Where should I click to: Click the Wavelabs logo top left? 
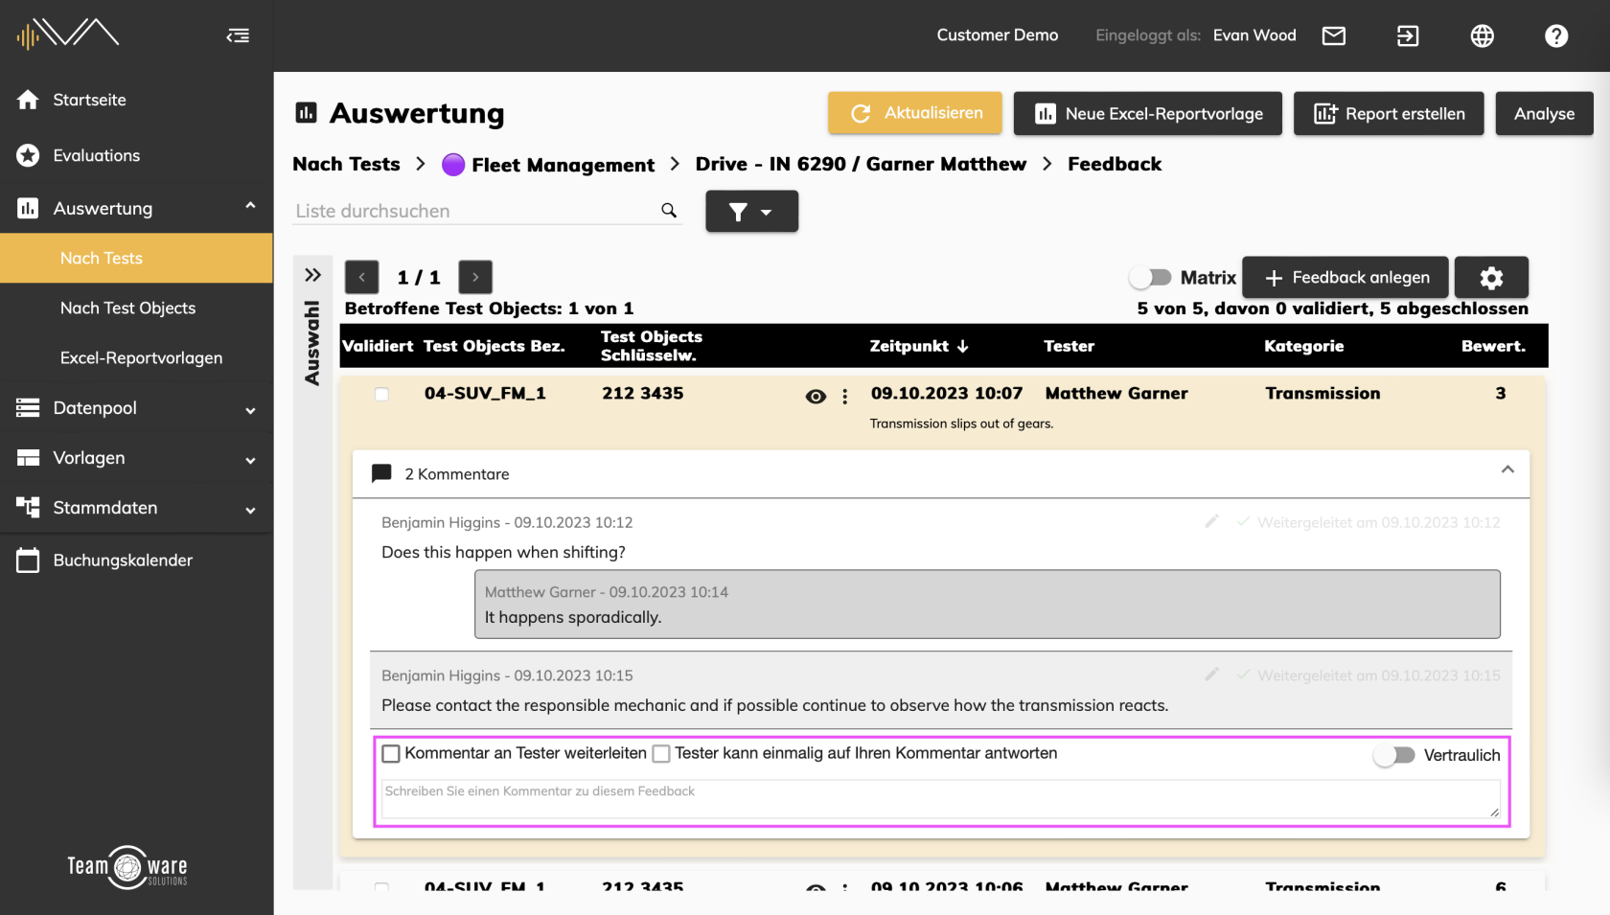coord(67,34)
